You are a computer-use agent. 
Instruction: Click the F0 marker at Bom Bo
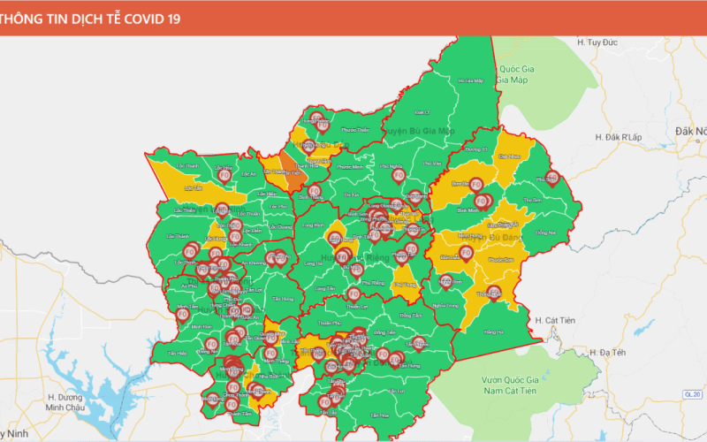pos(475,186)
